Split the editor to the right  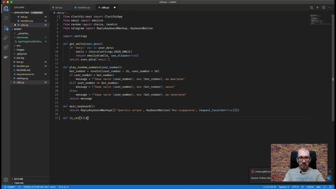[323, 7]
